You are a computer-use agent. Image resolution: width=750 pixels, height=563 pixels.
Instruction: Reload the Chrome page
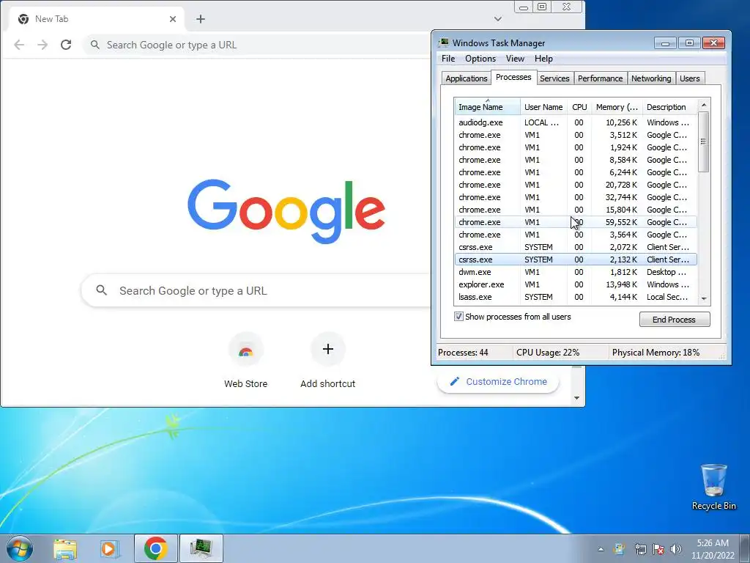click(x=66, y=45)
